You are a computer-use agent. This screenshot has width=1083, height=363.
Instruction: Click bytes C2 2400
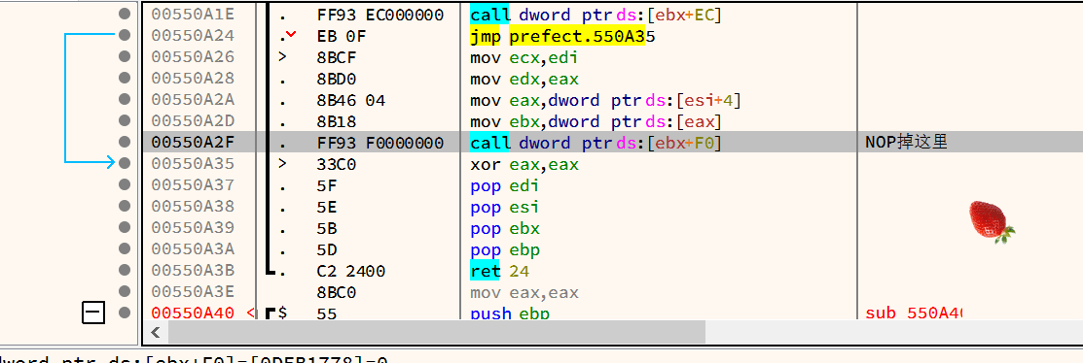[x=350, y=271]
